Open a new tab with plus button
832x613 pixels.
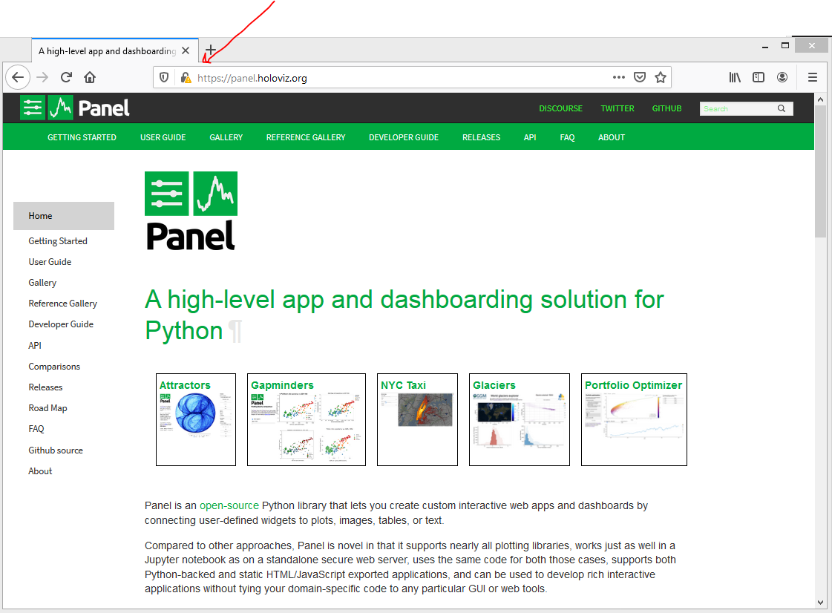pyautogui.click(x=211, y=50)
